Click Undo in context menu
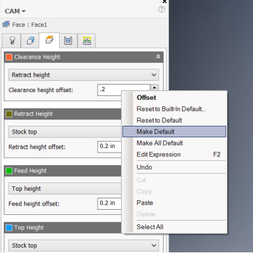Screen dimensions: 253x253 (x=174, y=167)
